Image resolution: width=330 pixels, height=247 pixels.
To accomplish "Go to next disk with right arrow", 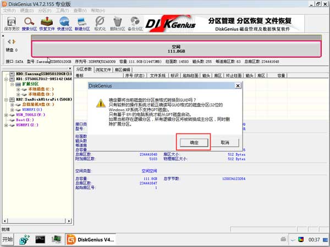I will tap(14, 42).
